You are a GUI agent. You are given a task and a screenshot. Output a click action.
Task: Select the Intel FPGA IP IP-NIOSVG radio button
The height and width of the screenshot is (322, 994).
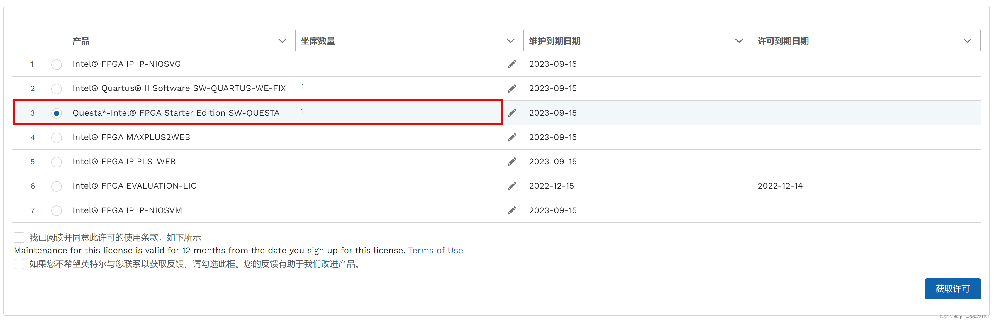[57, 64]
